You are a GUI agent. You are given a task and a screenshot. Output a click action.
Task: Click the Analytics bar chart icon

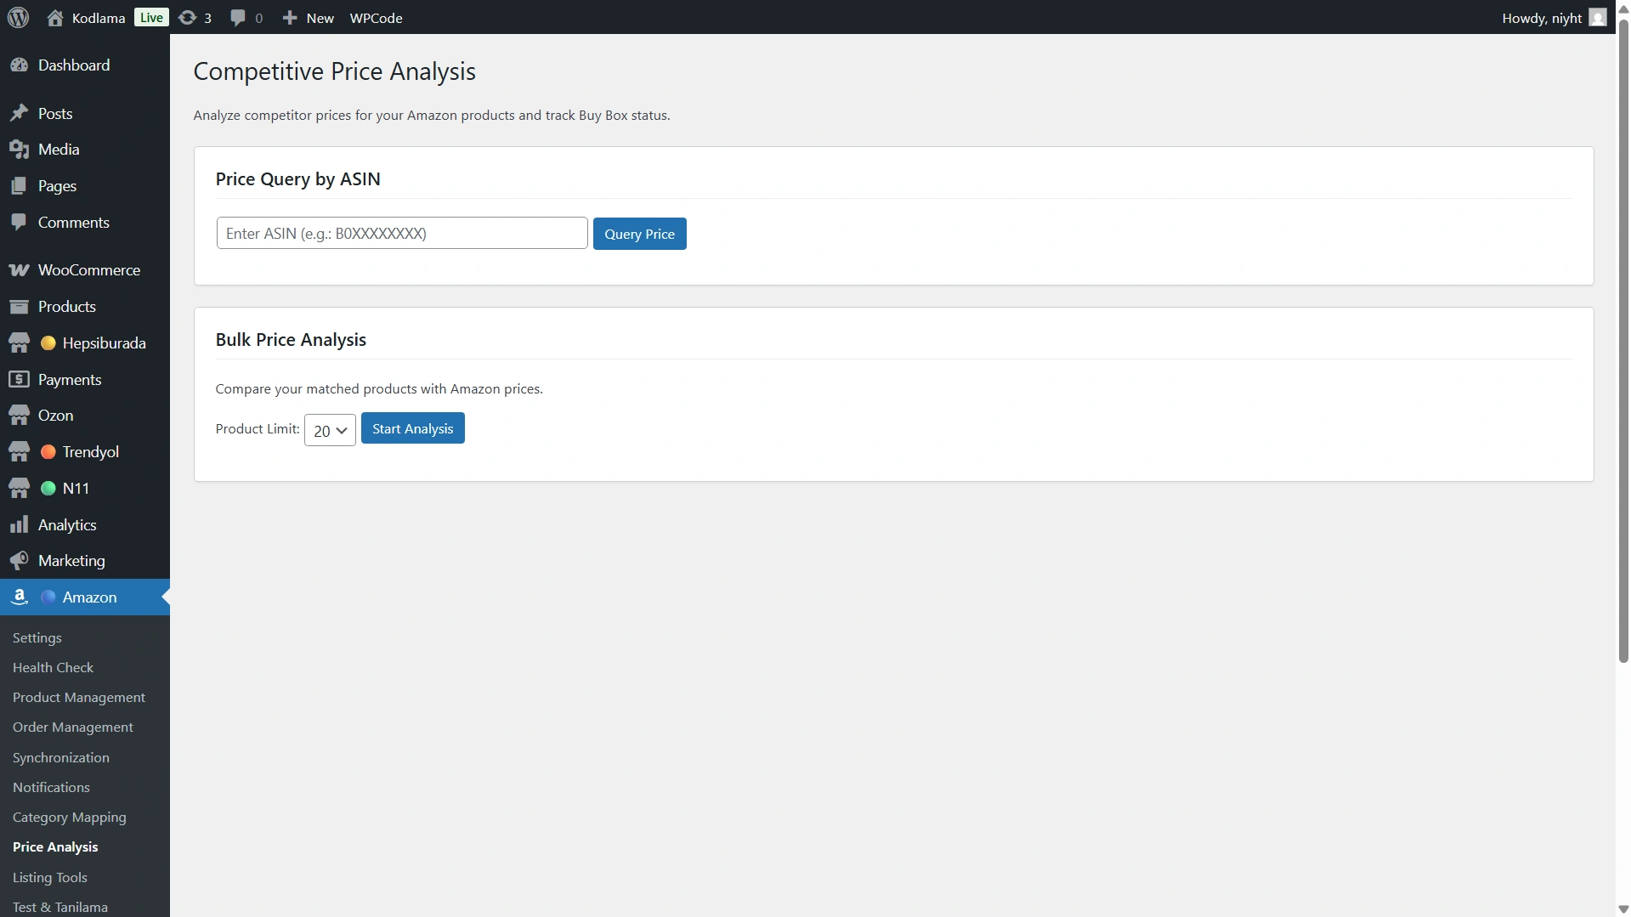pos(19,525)
